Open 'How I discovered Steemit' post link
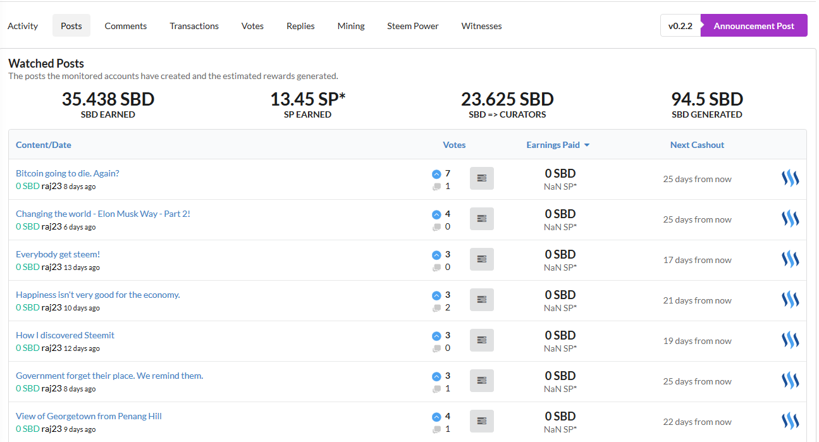 click(65, 335)
